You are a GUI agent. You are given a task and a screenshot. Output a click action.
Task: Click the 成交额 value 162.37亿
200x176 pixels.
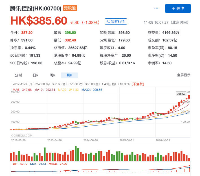tap(170, 40)
